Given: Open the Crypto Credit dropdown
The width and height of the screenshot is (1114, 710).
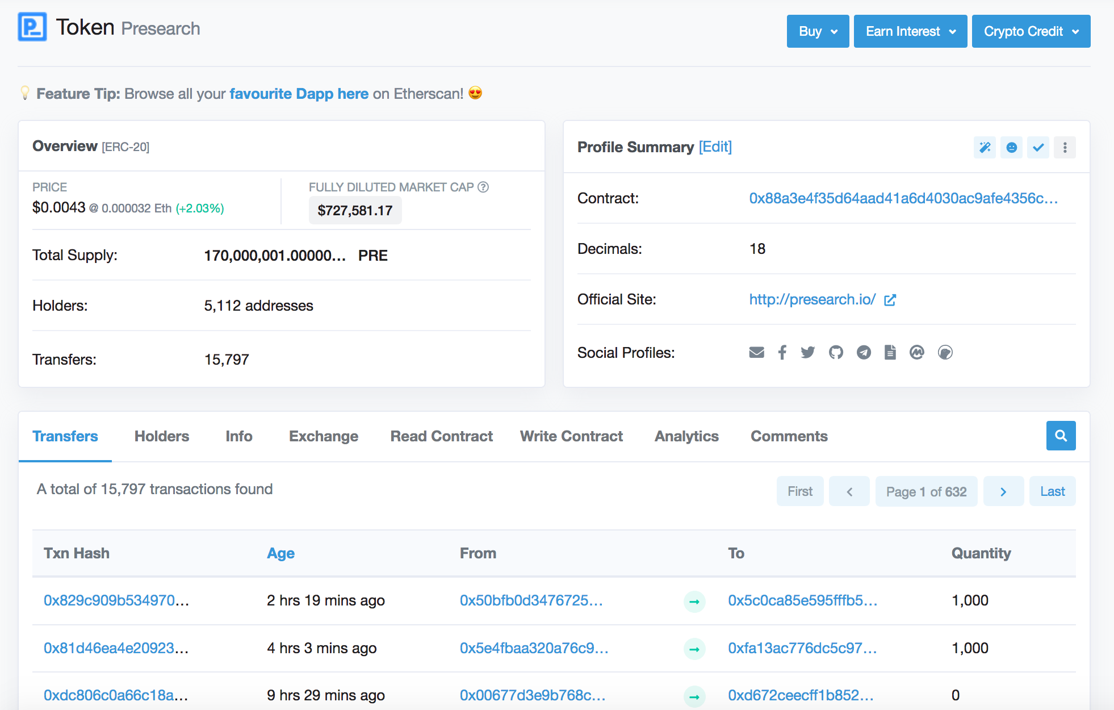Looking at the screenshot, I should [x=1031, y=31].
